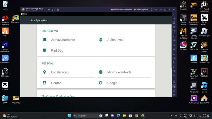Open FiveM desktop shortcut

pyautogui.click(x=5, y=32)
